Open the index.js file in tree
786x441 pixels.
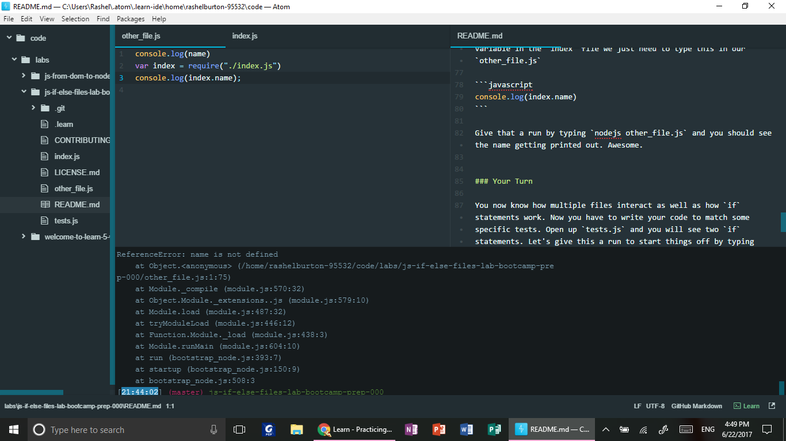pyautogui.click(x=67, y=156)
